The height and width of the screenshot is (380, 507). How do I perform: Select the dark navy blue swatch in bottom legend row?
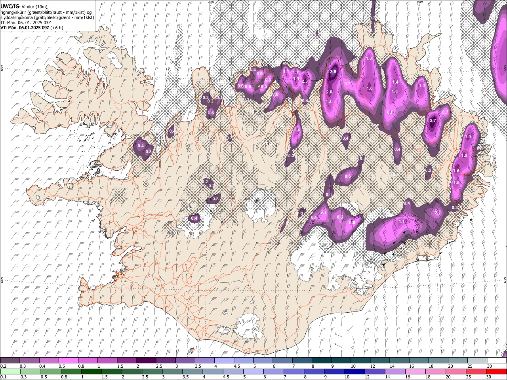pos(355,372)
